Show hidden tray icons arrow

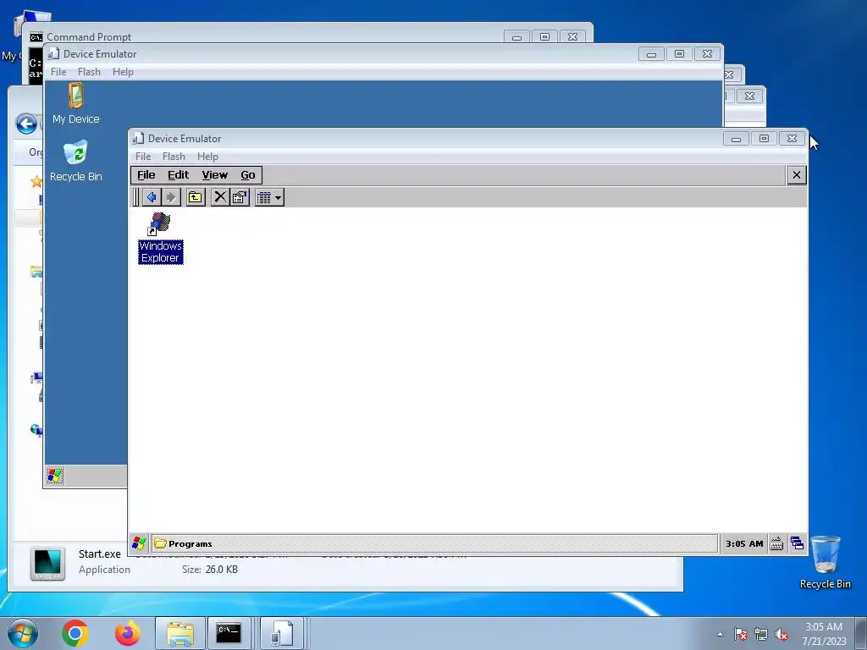(720, 634)
